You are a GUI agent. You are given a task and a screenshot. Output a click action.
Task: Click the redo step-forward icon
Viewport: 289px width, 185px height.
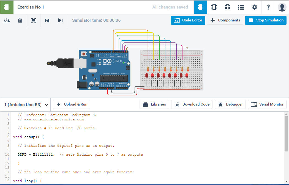click(61, 20)
